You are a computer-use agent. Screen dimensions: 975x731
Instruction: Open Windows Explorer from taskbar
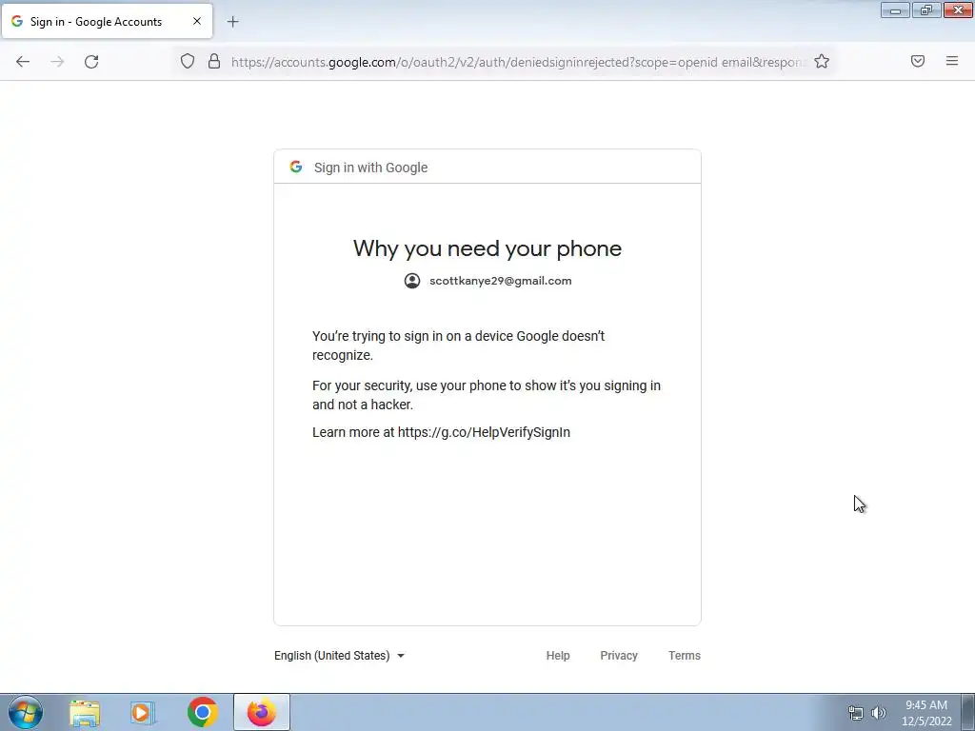[x=84, y=712]
